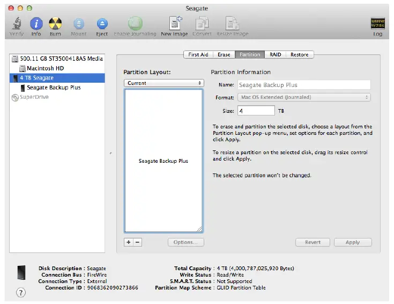
Task: Click the Convert toolbar icon
Action: (202, 23)
